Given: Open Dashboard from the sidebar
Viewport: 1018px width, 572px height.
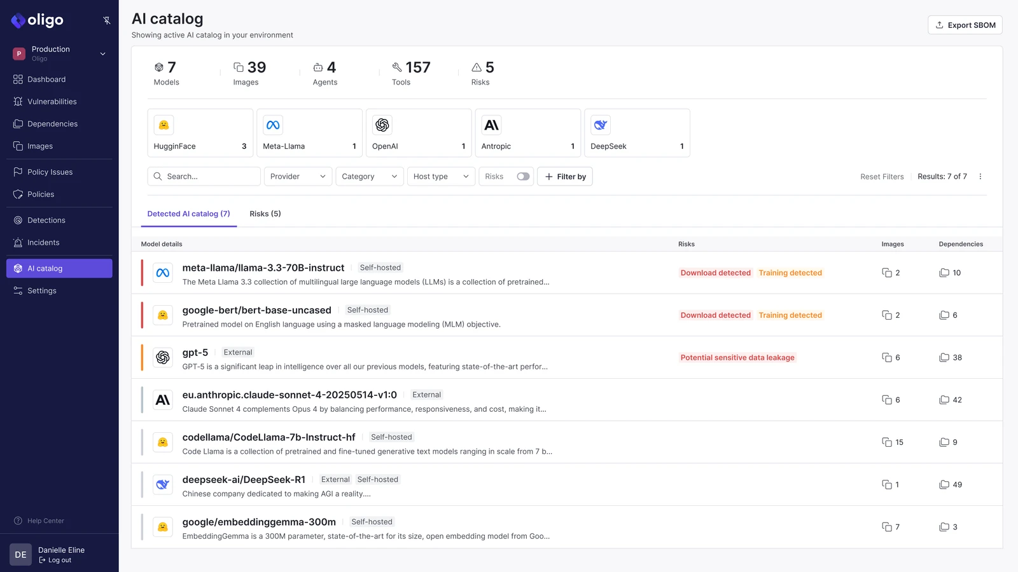Looking at the screenshot, I should coord(47,79).
